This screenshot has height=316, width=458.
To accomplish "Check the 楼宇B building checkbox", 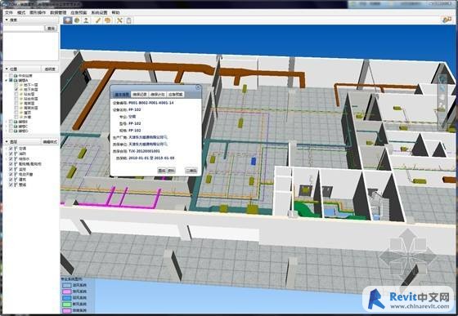I will [x=11, y=122].
